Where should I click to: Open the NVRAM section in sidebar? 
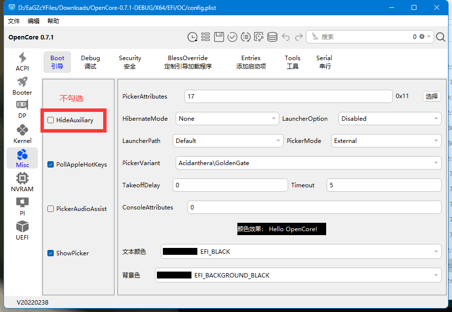[22, 182]
